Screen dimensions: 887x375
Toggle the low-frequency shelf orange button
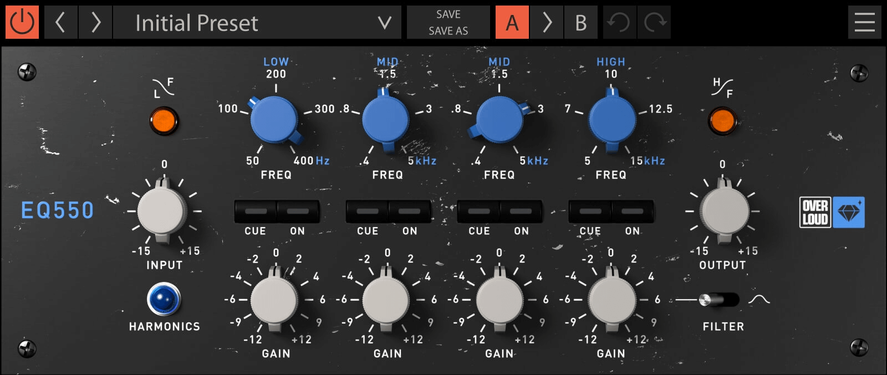coord(164,121)
